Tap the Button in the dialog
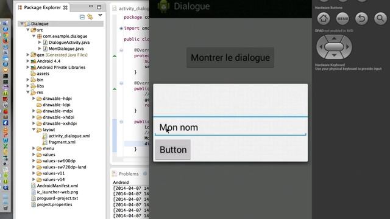This screenshot has width=390, height=219. pyautogui.click(x=173, y=150)
